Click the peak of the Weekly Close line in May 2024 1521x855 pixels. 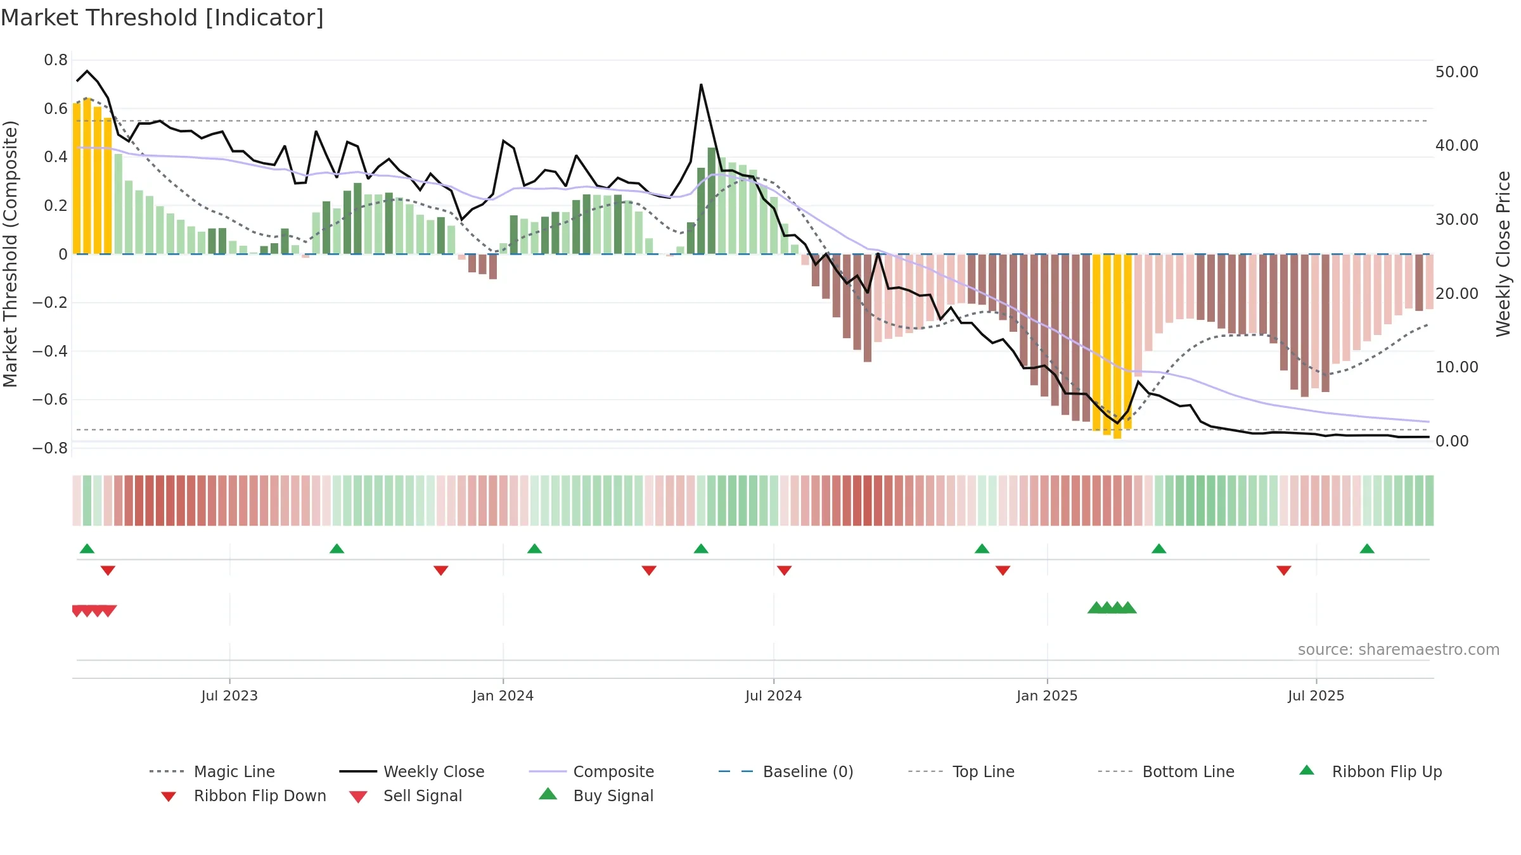(x=701, y=85)
